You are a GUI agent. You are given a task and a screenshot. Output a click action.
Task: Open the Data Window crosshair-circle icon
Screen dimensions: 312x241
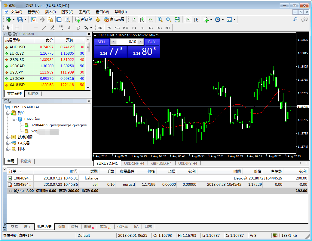(42, 20)
